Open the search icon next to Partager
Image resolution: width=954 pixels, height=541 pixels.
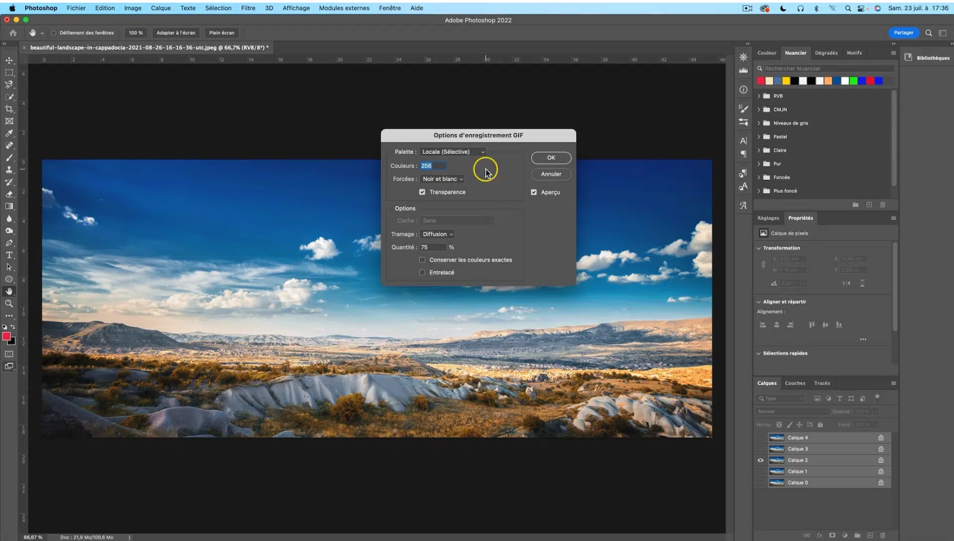click(928, 33)
